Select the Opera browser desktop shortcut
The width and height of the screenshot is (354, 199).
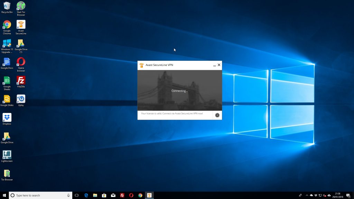point(21,65)
